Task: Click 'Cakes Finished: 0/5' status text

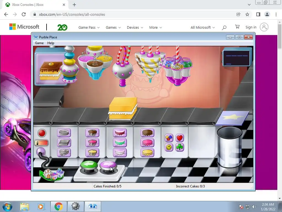Action: point(108,186)
